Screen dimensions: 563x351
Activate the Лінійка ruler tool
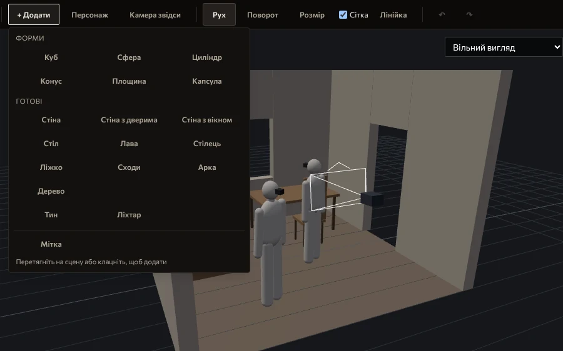point(393,15)
